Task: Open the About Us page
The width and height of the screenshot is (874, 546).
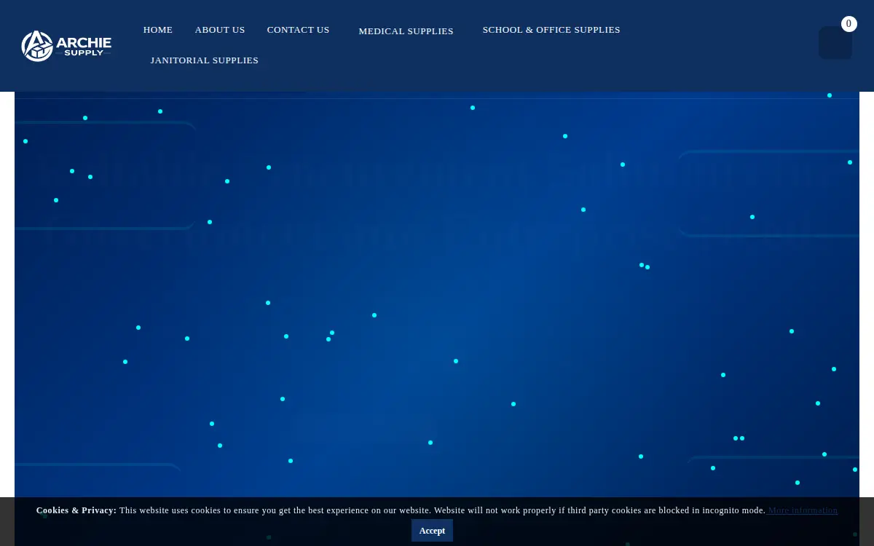Action: click(x=220, y=30)
